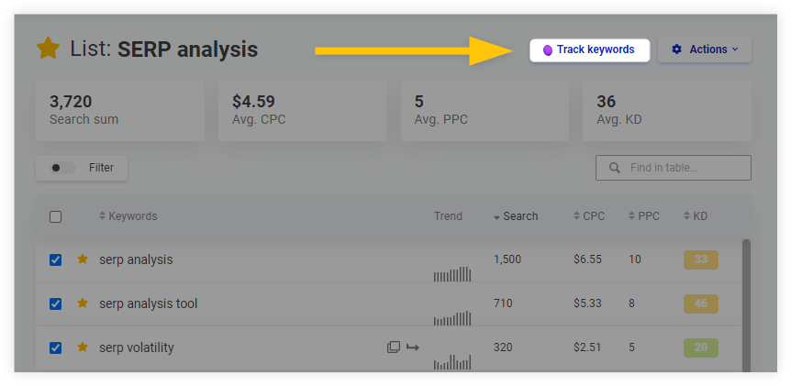Unstar the serp analysis keyword
The image size is (791, 386).
point(82,259)
